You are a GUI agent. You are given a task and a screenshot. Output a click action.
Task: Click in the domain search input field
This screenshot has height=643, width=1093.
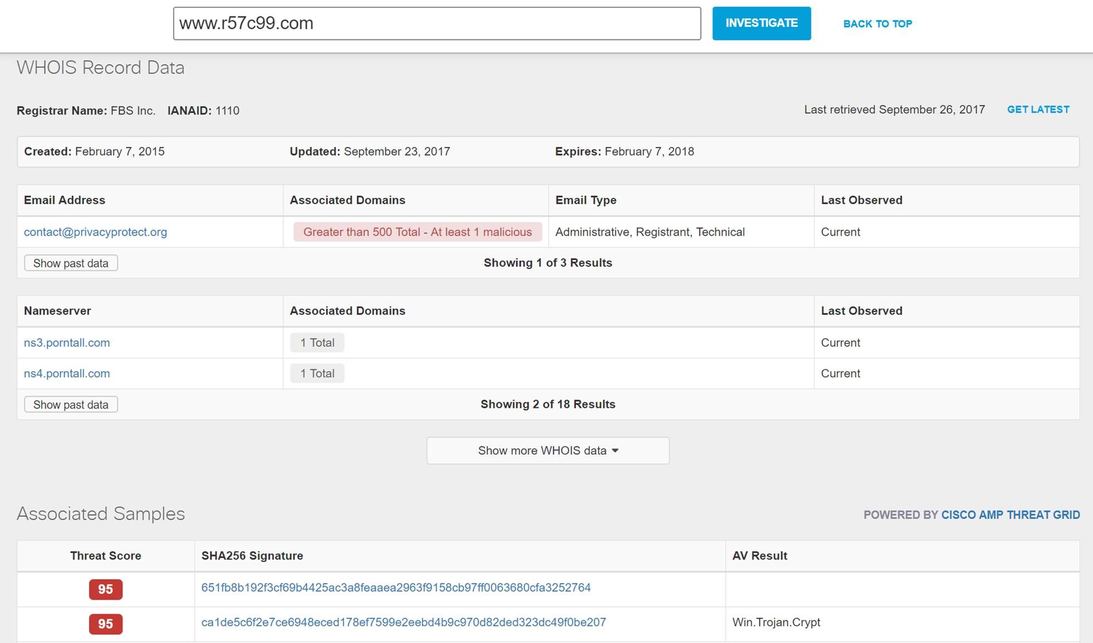(436, 23)
